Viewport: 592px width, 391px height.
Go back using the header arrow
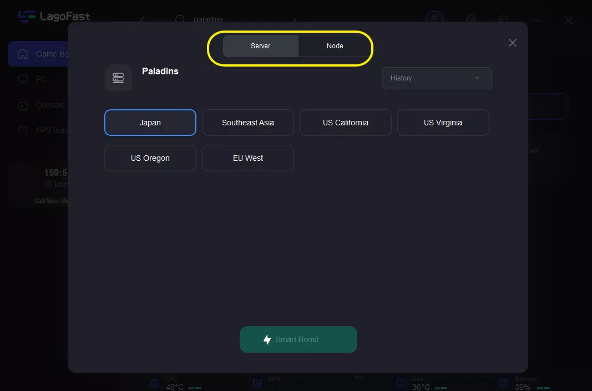(x=143, y=19)
